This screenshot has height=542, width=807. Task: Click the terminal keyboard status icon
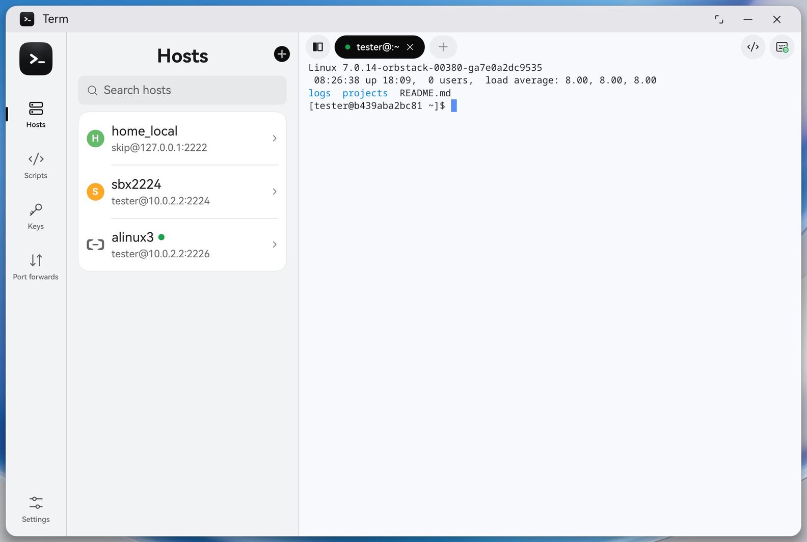tap(782, 47)
